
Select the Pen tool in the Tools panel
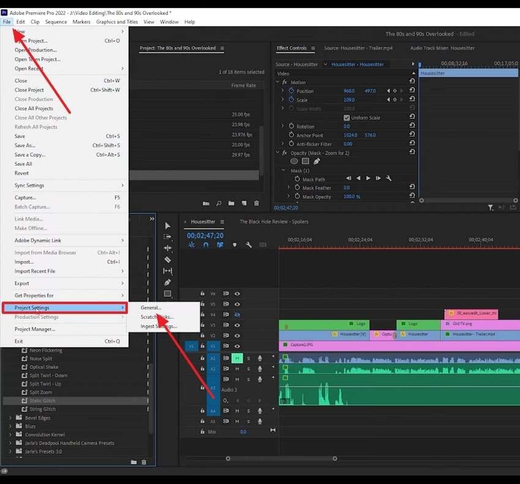pyautogui.click(x=168, y=282)
